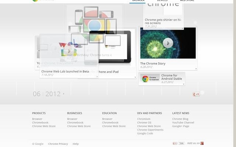The height and width of the screenshot is (147, 236).
Task: Click the © Google footer link
Action: coord(38,144)
